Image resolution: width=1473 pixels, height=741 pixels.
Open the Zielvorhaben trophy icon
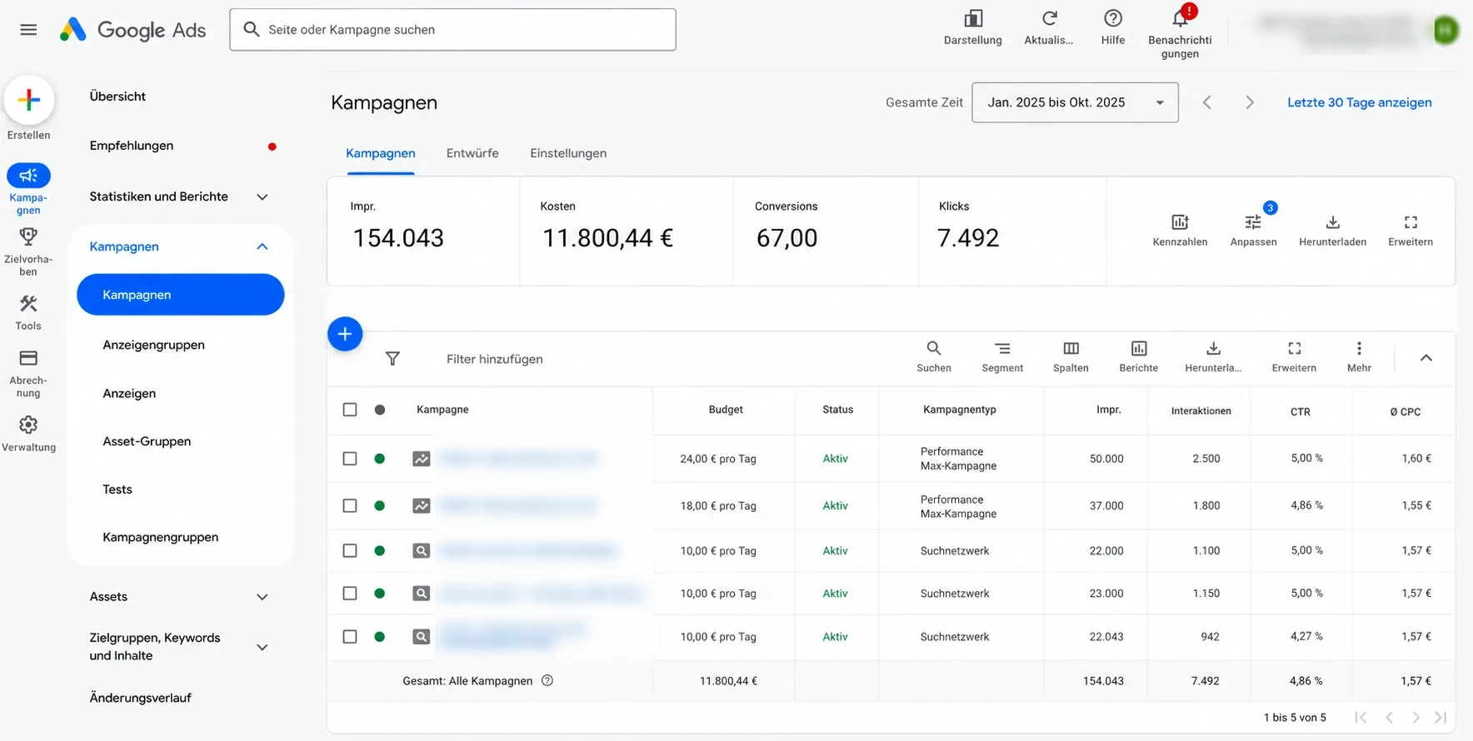(x=28, y=237)
